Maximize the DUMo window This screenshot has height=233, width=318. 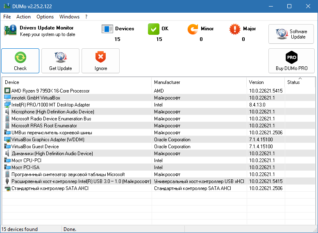289,6
